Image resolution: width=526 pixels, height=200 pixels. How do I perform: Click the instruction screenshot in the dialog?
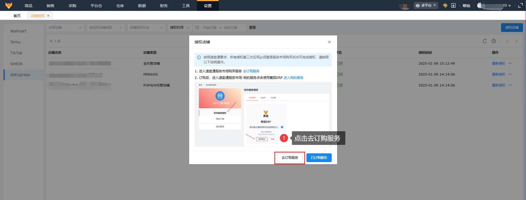tap(263, 114)
